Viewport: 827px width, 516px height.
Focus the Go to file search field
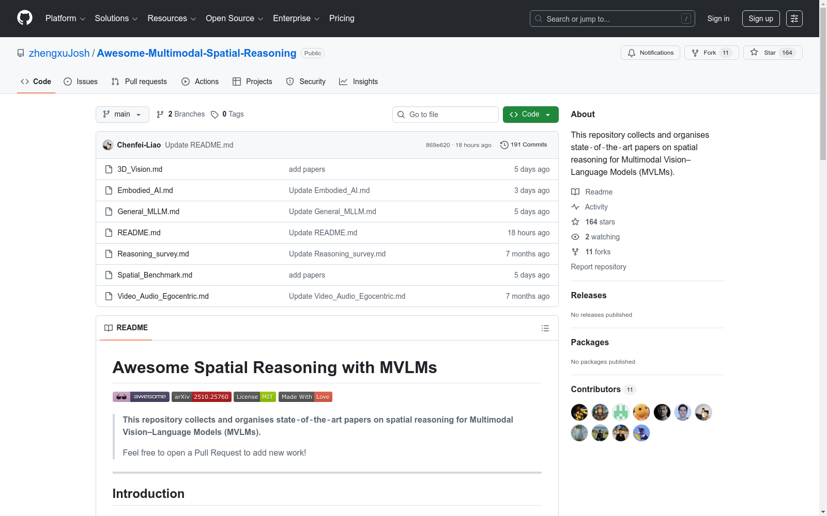pyautogui.click(x=446, y=115)
